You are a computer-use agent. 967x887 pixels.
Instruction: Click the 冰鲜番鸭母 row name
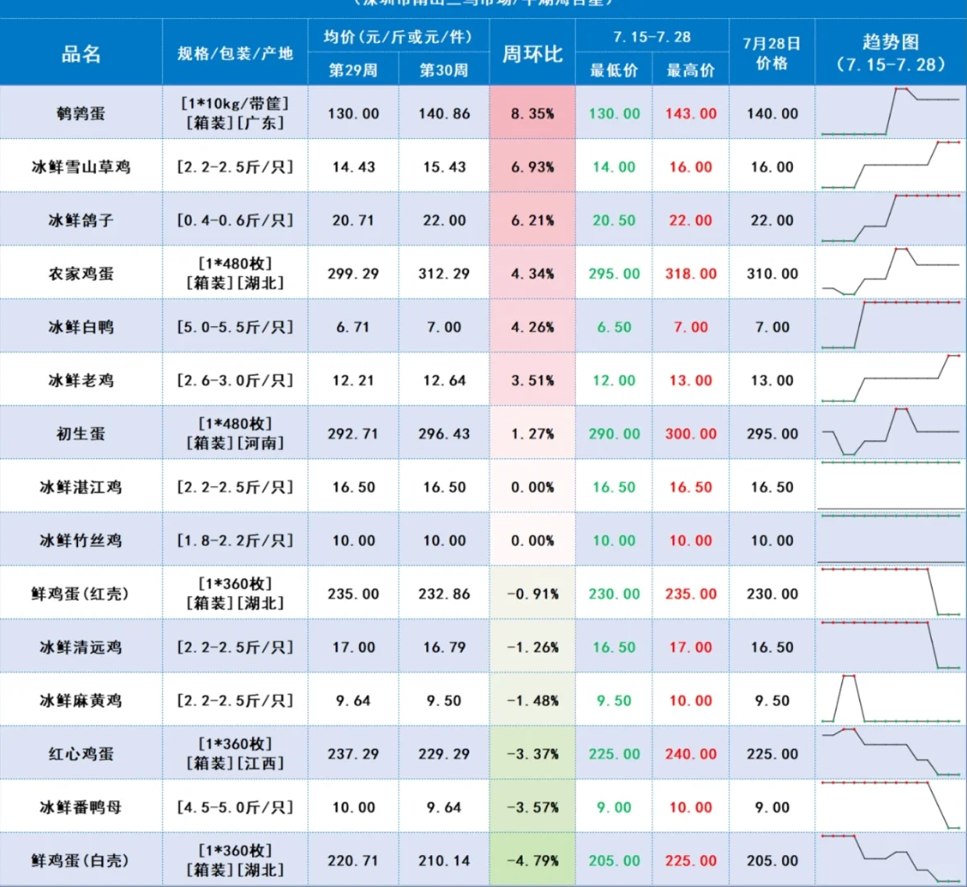[x=81, y=807]
